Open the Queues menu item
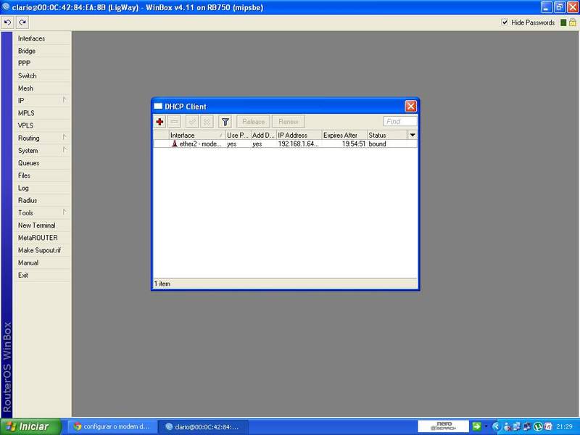Image resolution: width=580 pixels, height=435 pixels. pyautogui.click(x=41, y=163)
